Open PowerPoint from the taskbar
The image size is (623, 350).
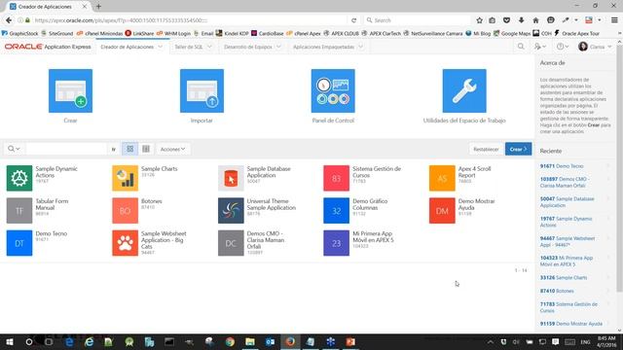tap(350, 341)
